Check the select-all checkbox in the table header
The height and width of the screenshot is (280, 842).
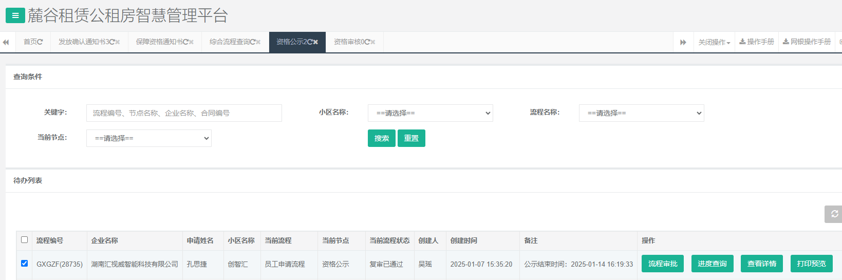click(x=24, y=240)
